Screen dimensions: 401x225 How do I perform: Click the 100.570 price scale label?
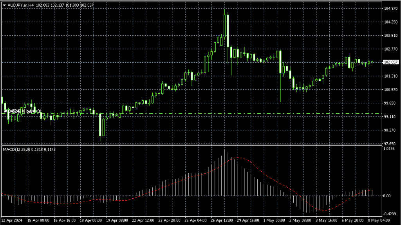click(391, 90)
